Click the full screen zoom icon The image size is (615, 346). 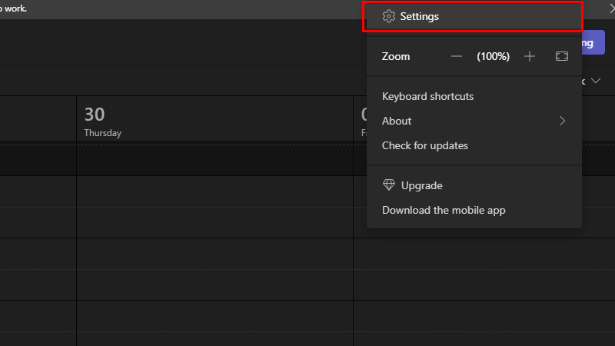pos(562,56)
